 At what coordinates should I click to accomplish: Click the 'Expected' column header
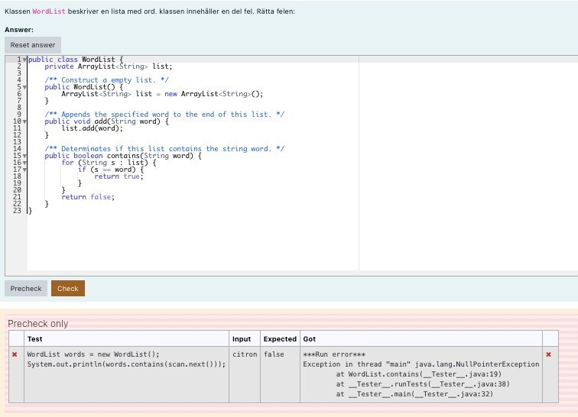[x=280, y=339]
